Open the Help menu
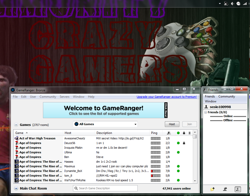 point(91,97)
